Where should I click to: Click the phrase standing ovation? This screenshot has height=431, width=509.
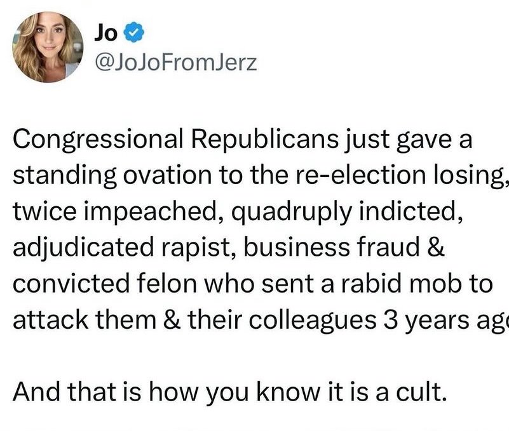click(112, 175)
